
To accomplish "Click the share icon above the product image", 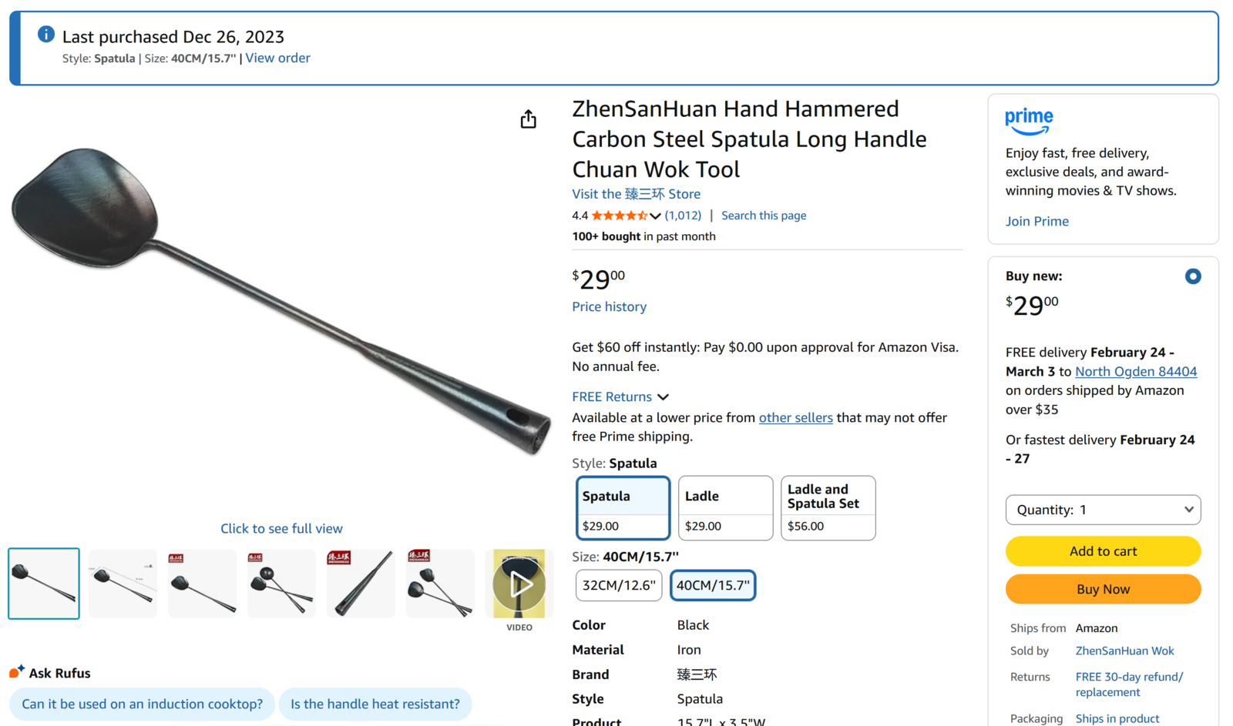I will tap(528, 119).
